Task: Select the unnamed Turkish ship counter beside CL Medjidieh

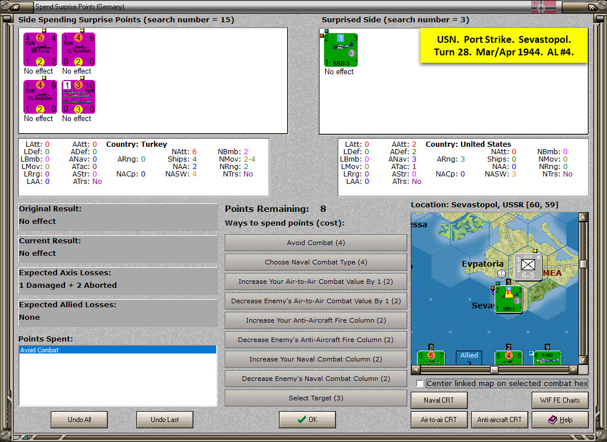Action: pos(78,97)
